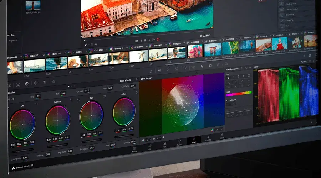Open the Motion Effects palette icon
This screenshot has width=321, height=178.
coord(53,81)
